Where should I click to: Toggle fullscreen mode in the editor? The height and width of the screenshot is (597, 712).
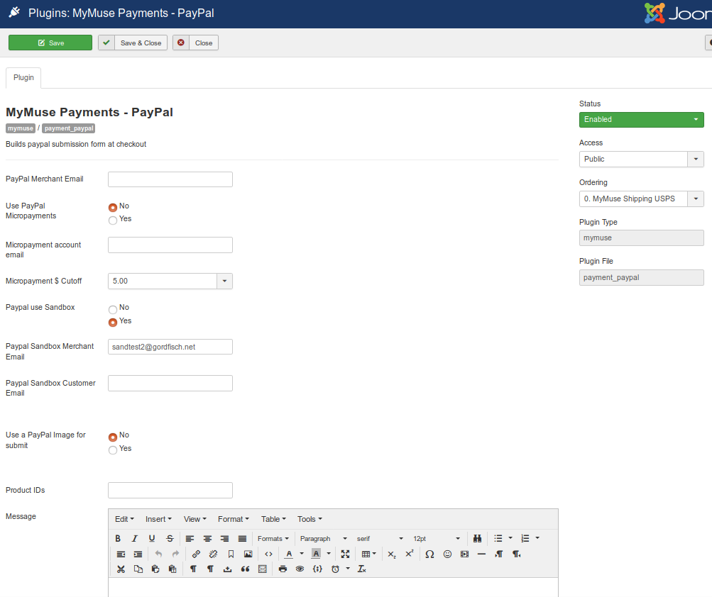click(x=346, y=554)
